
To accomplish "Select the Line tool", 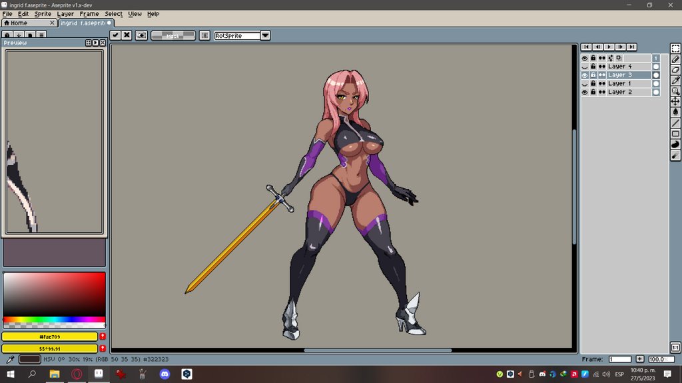I will 675,123.
